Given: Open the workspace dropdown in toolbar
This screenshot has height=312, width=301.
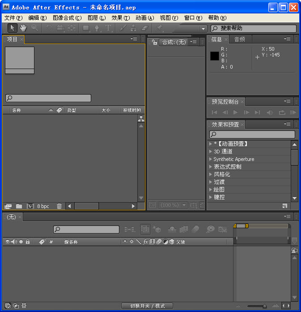Looking at the screenshot, I should click(203, 28).
